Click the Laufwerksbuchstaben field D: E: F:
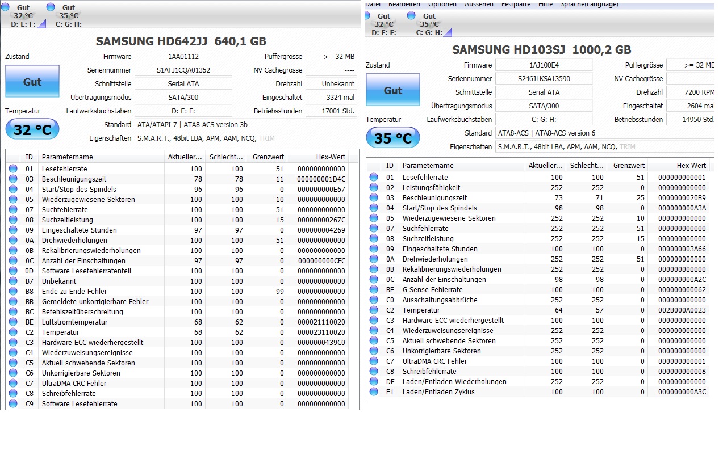 click(183, 111)
